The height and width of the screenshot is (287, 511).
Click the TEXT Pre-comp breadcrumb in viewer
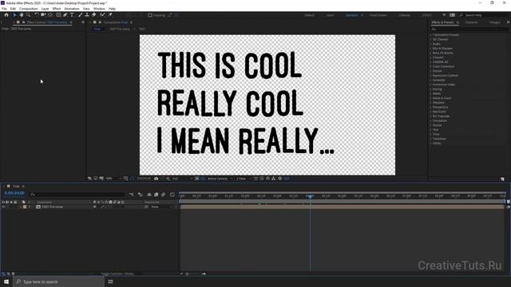tap(120, 29)
